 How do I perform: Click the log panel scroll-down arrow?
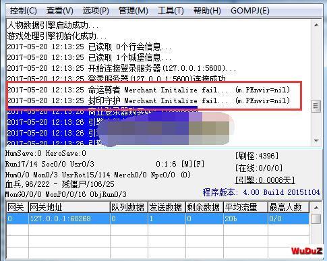(316, 141)
